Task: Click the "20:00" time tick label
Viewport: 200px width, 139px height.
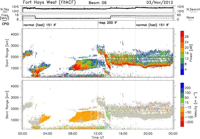Action: click(x=148, y=134)
